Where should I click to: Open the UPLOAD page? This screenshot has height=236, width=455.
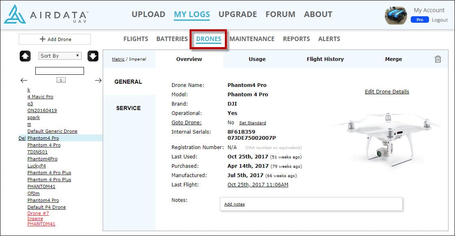(x=148, y=14)
